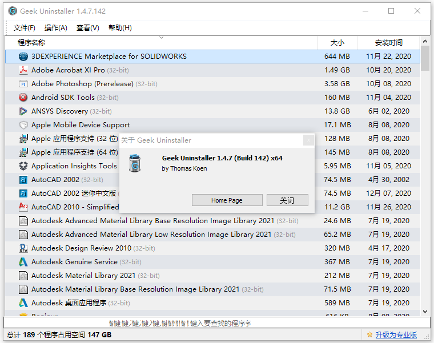The image size is (434, 343).
Task: Click the 'by Thomas Koen' text
Action: [x=184, y=169]
